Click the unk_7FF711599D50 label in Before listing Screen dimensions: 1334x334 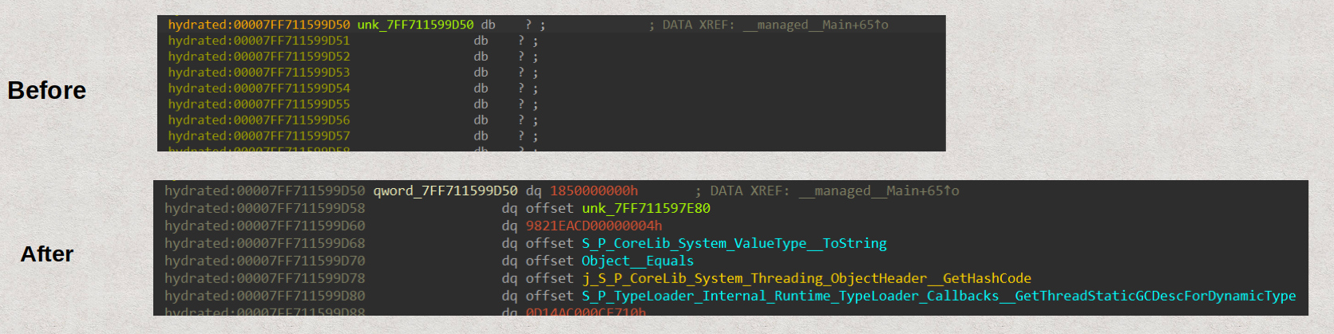click(x=415, y=25)
